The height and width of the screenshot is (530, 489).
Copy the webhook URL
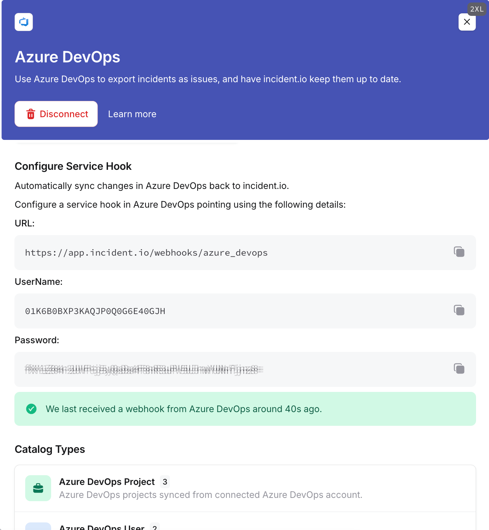[x=459, y=252]
